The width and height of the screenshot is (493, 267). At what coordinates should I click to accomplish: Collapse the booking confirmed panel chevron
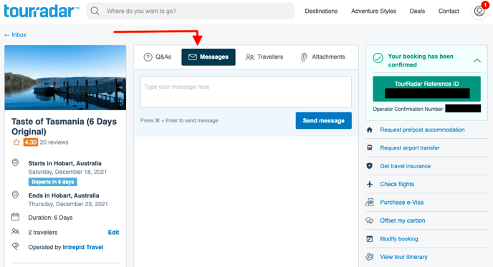[x=477, y=61]
